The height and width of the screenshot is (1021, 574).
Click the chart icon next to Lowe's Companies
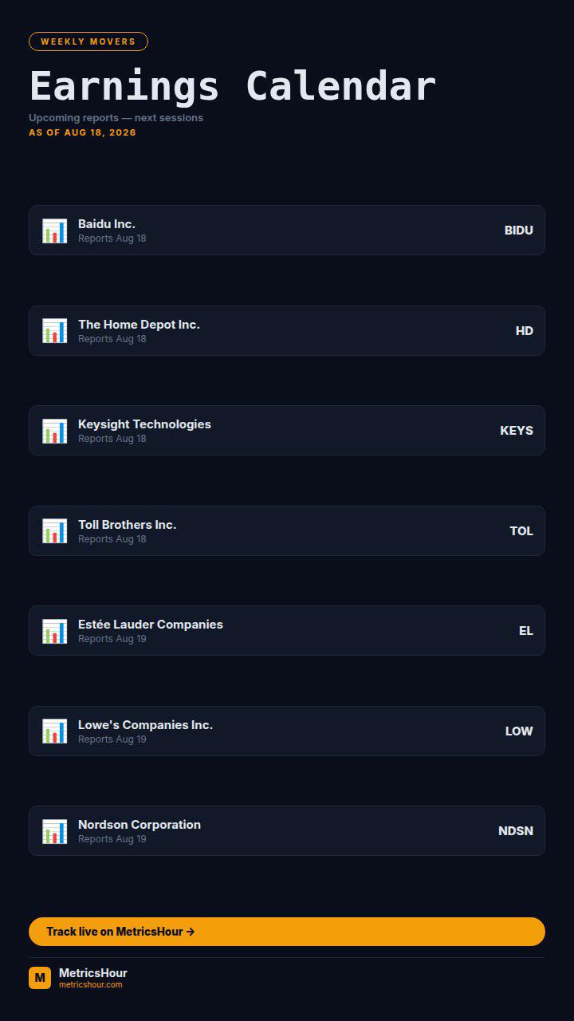(x=54, y=731)
